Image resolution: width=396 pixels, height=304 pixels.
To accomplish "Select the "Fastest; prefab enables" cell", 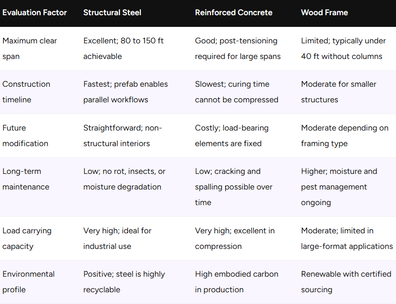I will 125,92.
